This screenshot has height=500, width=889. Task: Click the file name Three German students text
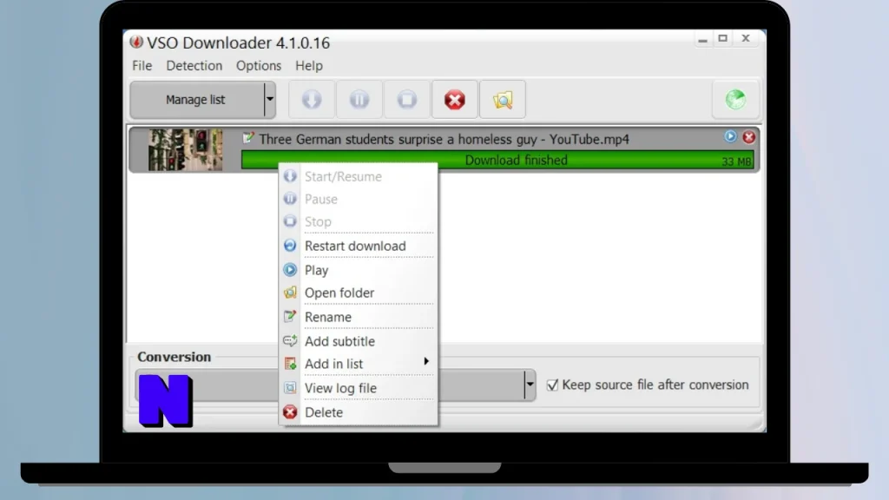tap(444, 140)
